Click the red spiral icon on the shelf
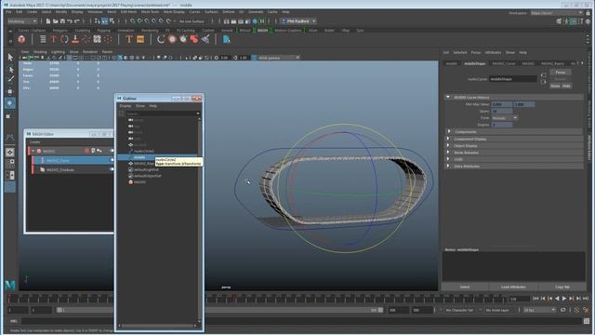 [x=86, y=39]
